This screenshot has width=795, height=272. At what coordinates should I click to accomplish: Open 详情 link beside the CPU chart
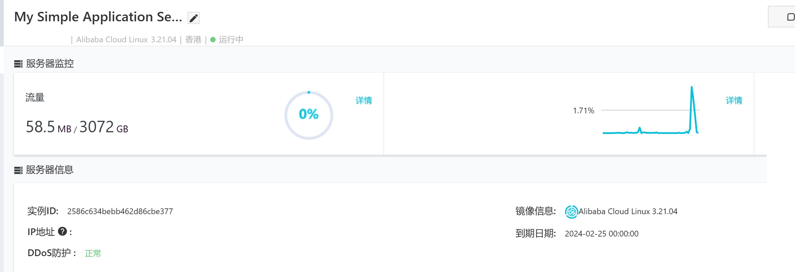[734, 100]
